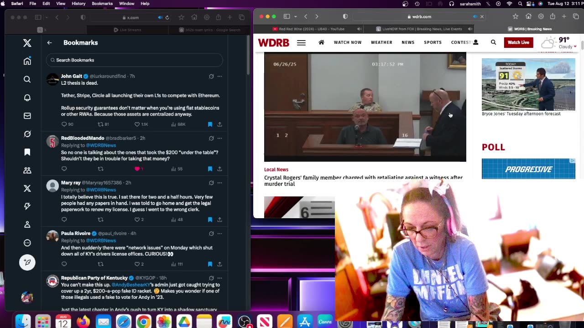Open WDRB logo link
The width and height of the screenshot is (584, 328).
coord(274,42)
